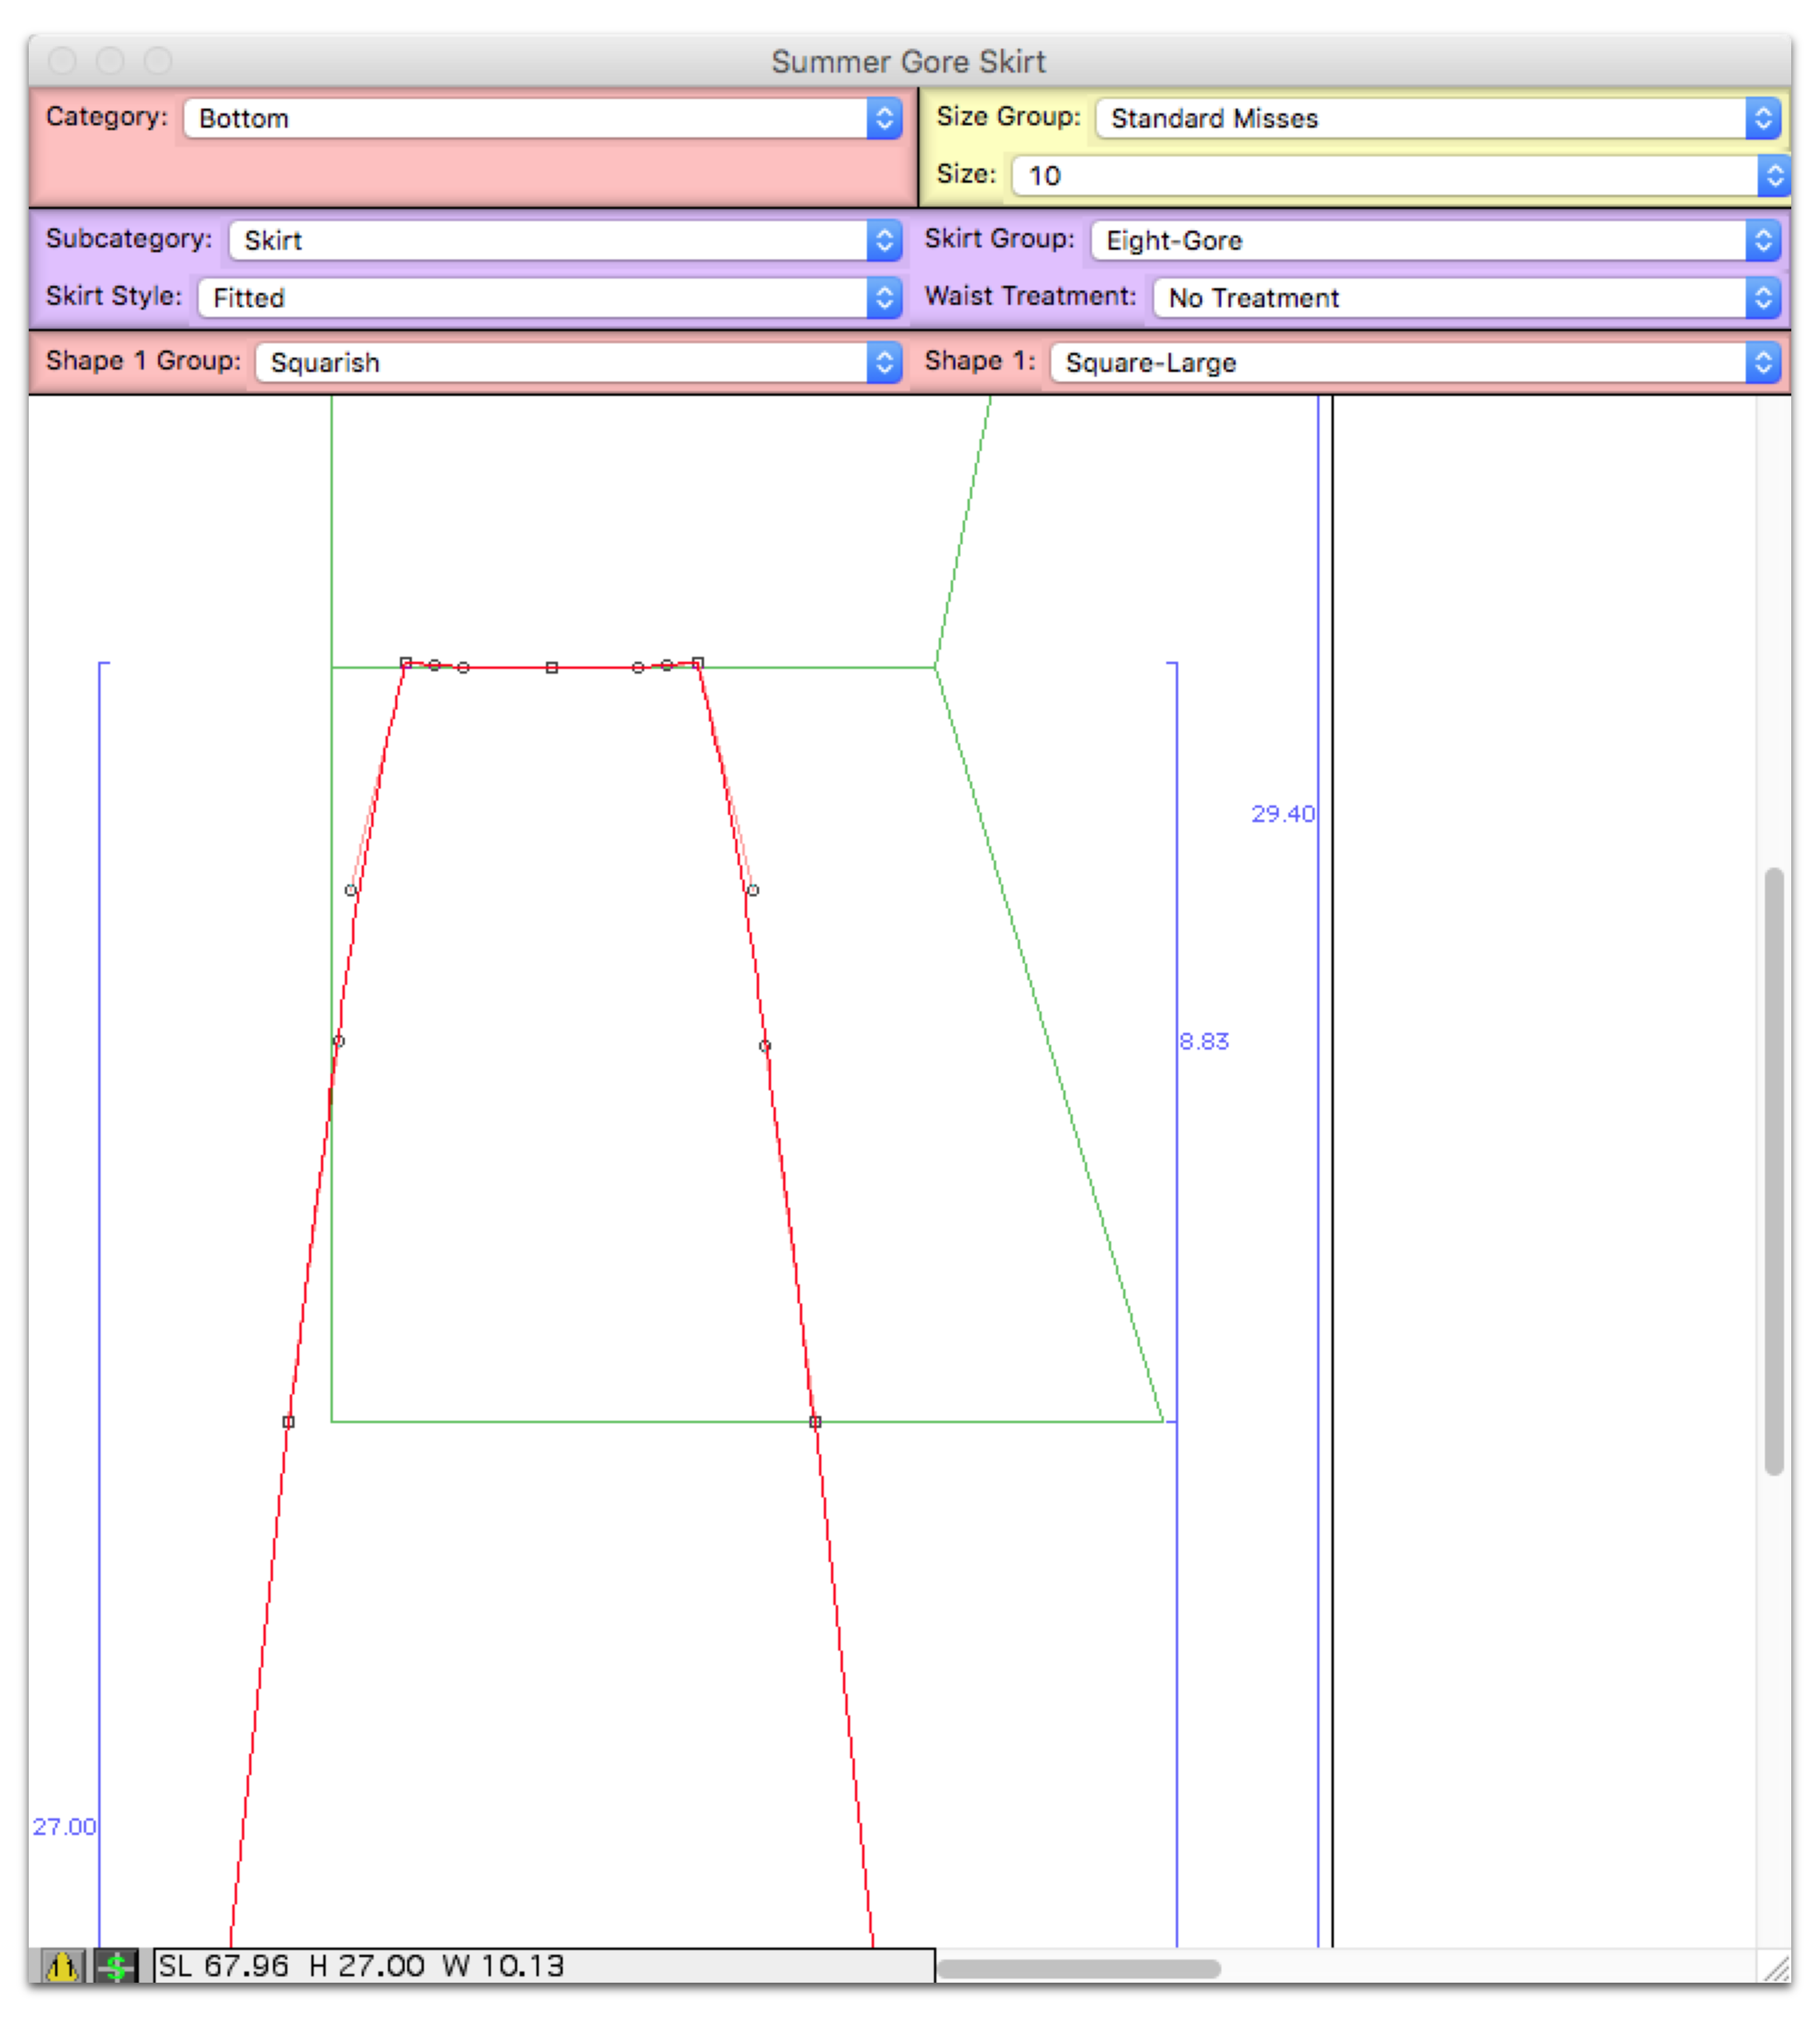The image size is (1820, 2017).
Task: Click the Summer Gore Skirt window title
Action: pyautogui.click(x=908, y=61)
